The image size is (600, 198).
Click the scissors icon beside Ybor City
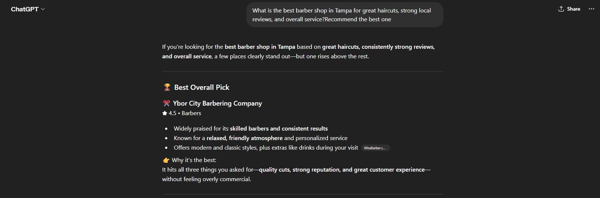(167, 103)
